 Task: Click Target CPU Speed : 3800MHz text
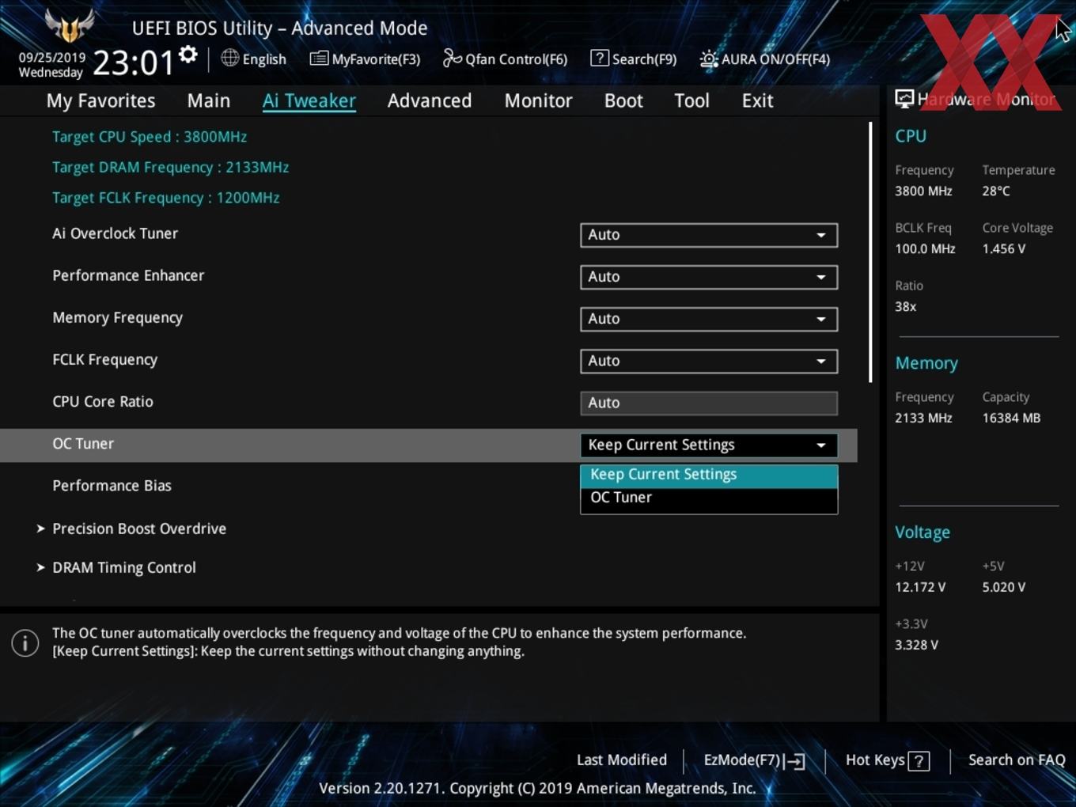[x=150, y=137]
